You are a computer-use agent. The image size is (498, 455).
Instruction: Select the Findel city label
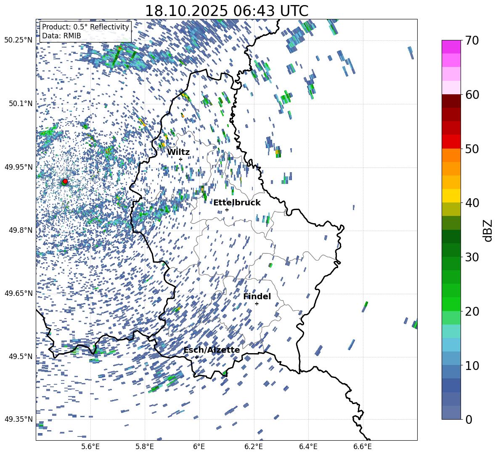(257, 296)
